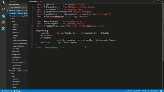Click HashLocationStrategy in the providers line
Image resolution: width=164 pixels, height=92 pixels.
(x=107, y=40)
